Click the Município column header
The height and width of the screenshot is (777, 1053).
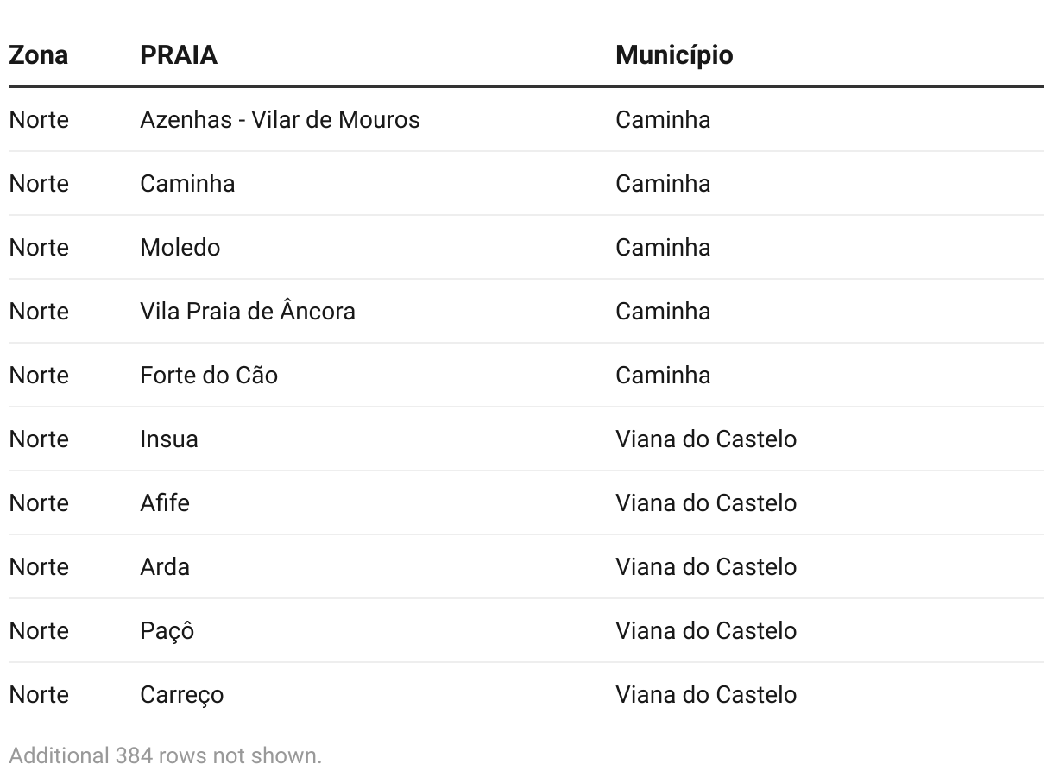(674, 55)
